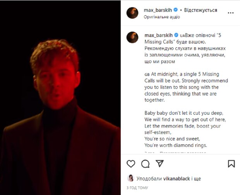Screen dimensions: 240x195
Task: Click the '3 год тому' timestamp
Action: [x=137, y=188]
